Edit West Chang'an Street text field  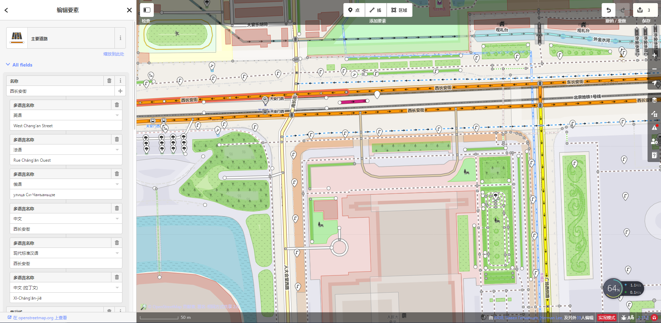pos(66,125)
